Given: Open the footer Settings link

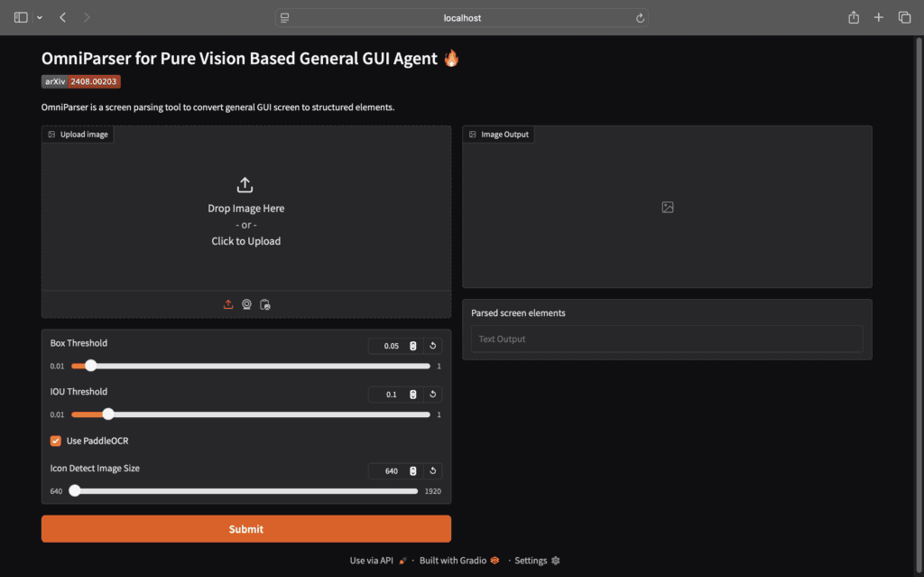Looking at the screenshot, I should 537,561.
